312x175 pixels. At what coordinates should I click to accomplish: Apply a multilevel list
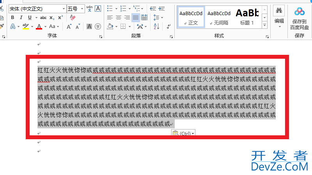[x=137, y=9]
